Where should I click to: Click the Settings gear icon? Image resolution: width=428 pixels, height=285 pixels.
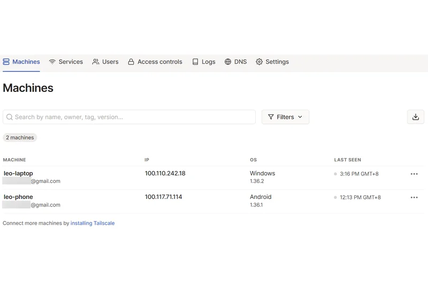click(259, 62)
